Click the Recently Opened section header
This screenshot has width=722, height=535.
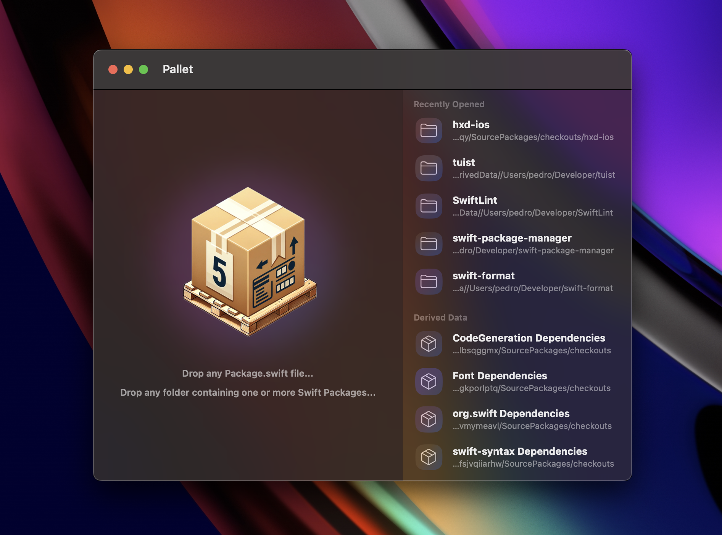[x=449, y=104]
